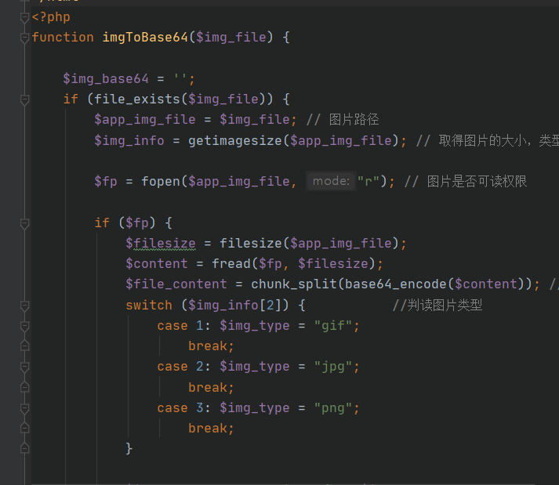Viewport: 559px width, 485px height.
Task: Click the base64_encode function call
Action: [396, 284]
